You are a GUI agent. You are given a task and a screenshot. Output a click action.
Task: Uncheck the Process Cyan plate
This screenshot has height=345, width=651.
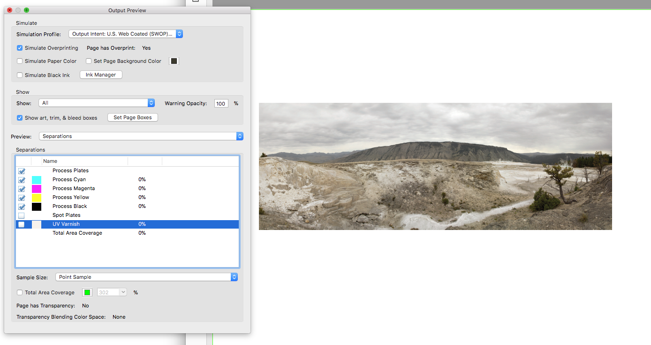click(x=22, y=180)
